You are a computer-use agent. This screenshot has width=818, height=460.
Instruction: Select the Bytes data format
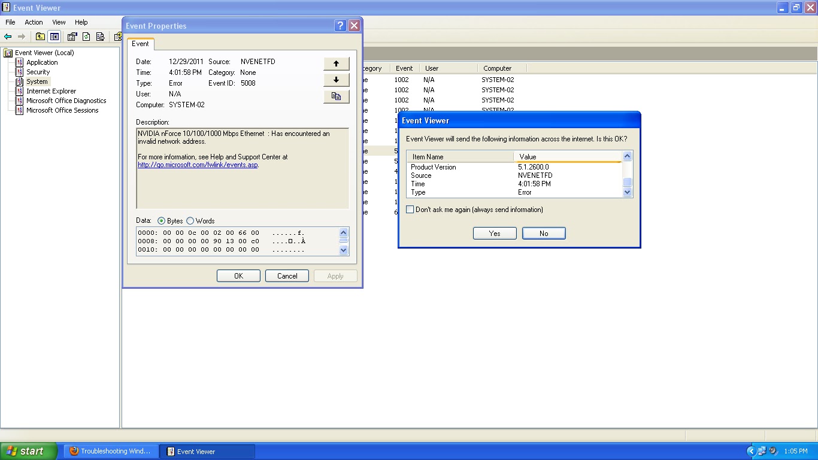point(161,221)
